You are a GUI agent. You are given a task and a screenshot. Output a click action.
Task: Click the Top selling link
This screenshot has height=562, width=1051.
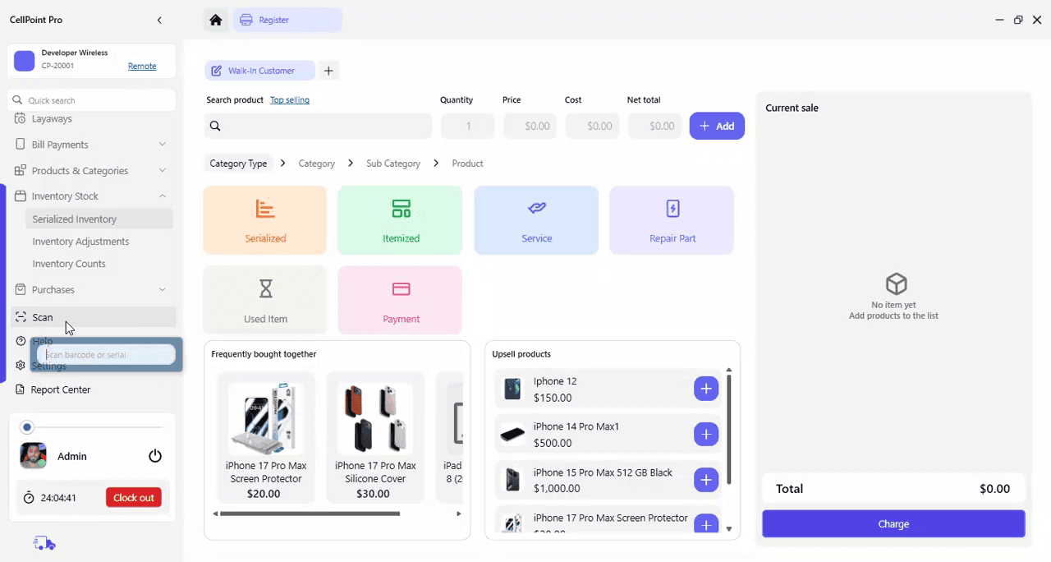click(x=290, y=100)
